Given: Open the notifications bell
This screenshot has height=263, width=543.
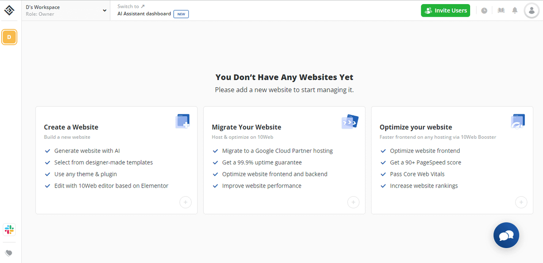Looking at the screenshot, I should pyautogui.click(x=515, y=10).
